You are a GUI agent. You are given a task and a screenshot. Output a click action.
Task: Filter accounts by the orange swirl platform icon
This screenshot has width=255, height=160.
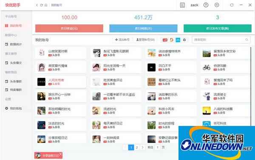[x=172, y=40]
